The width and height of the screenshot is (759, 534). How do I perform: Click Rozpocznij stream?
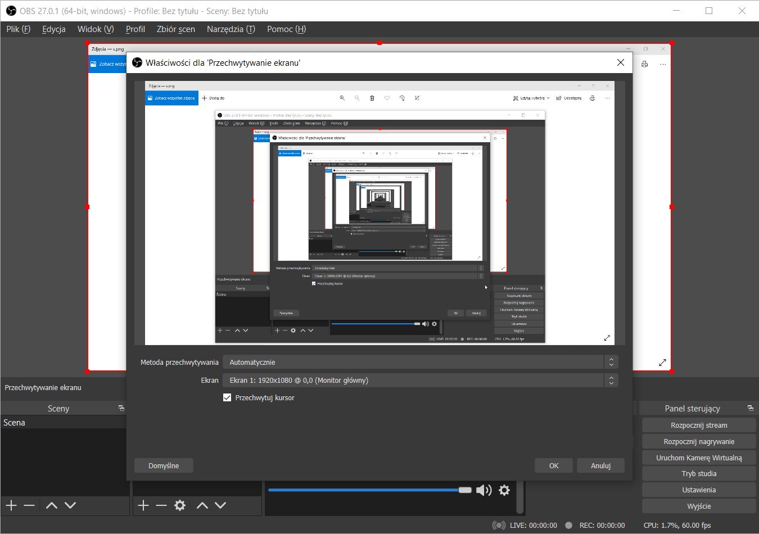(x=699, y=425)
